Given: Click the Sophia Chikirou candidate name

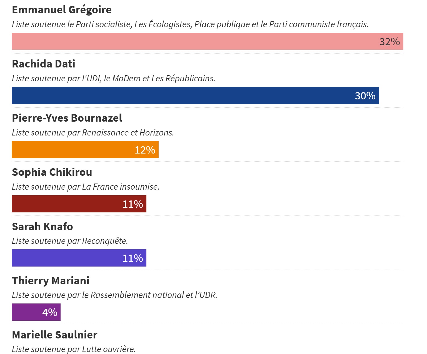Looking at the screenshot, I should click(52, 172).
